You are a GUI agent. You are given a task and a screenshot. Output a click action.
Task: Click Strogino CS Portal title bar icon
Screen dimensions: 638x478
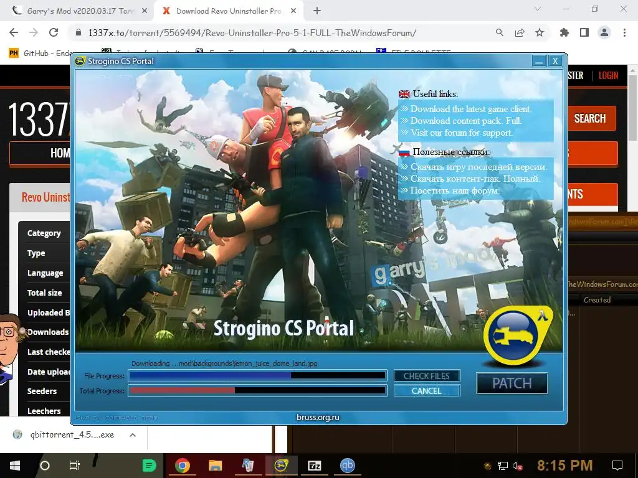coord(80,61)
